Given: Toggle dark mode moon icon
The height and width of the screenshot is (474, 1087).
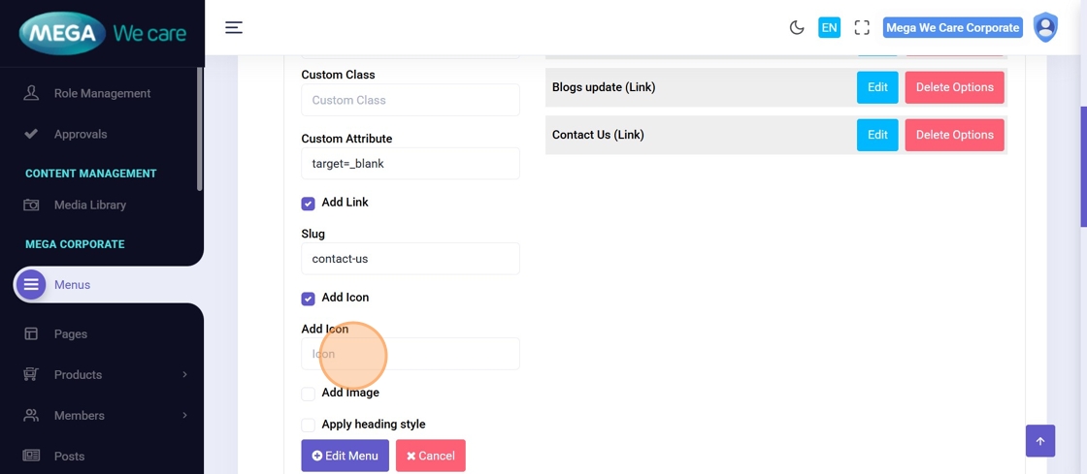Looking at the screenshot, I should tap(797, 27).
